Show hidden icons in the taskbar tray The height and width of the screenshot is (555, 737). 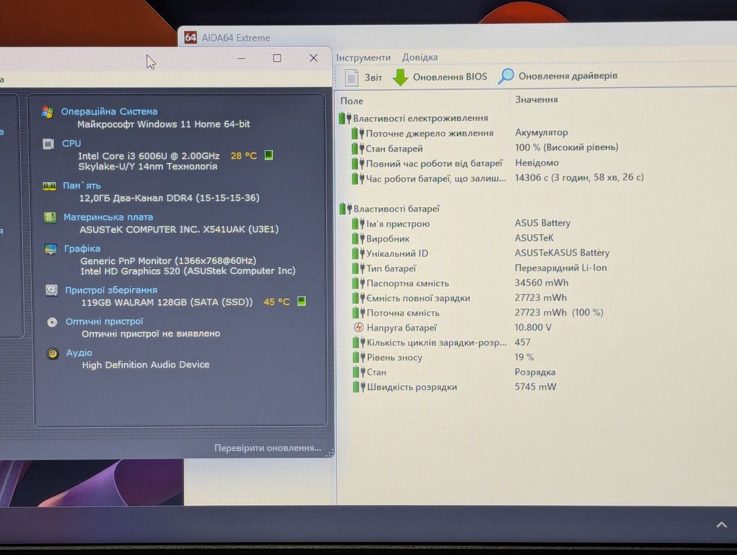(x=721, y=524)
